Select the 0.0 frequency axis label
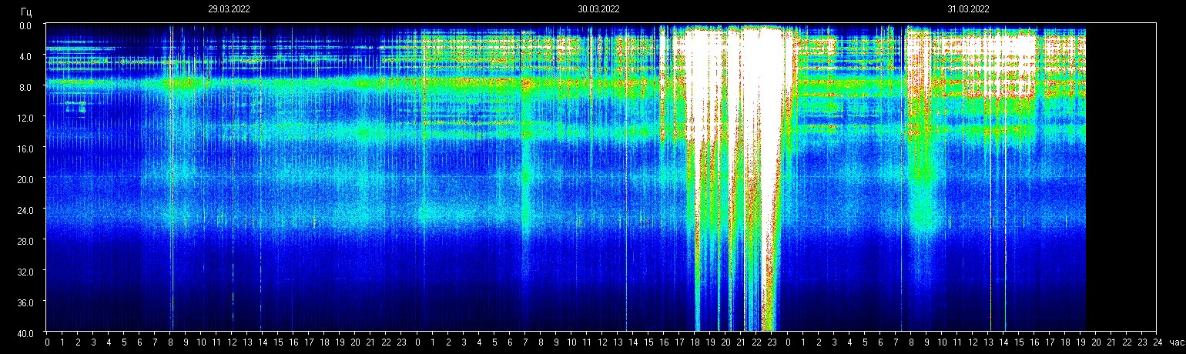 [x=27, y=25]
